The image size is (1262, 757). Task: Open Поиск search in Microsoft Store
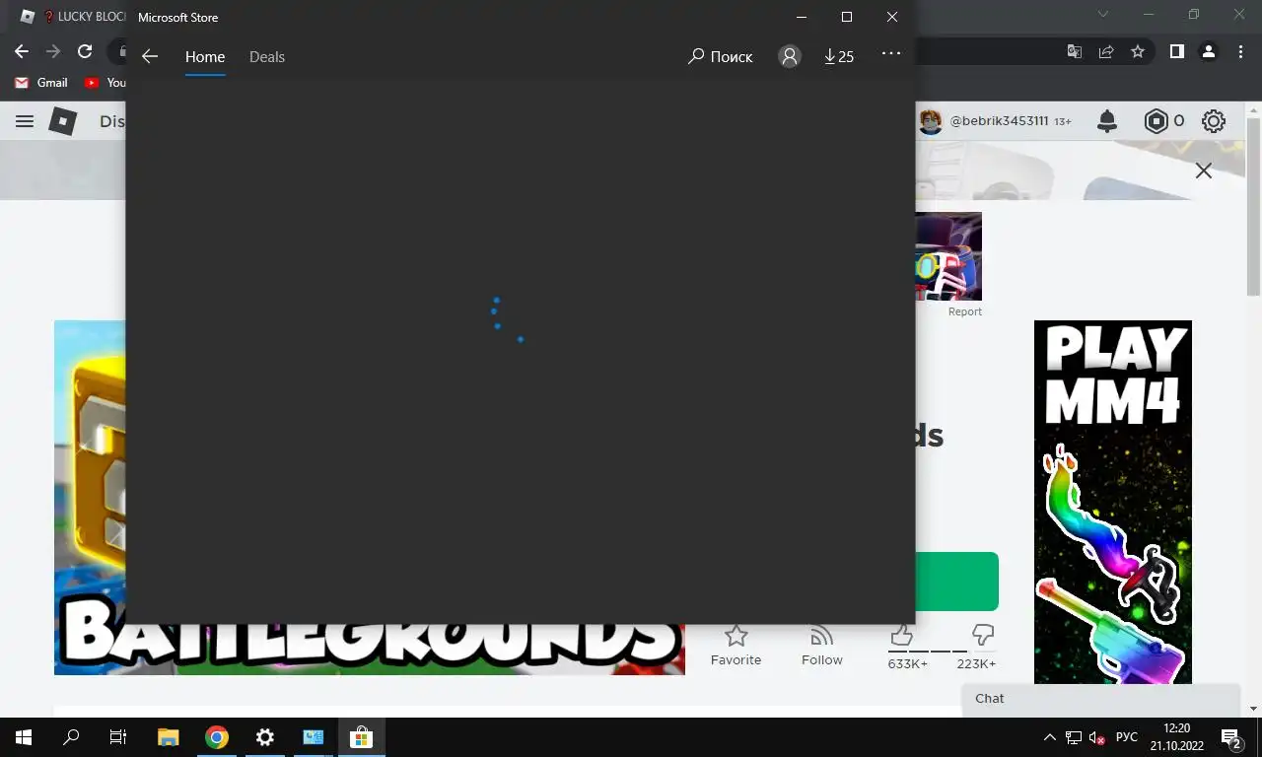point(720,56)
